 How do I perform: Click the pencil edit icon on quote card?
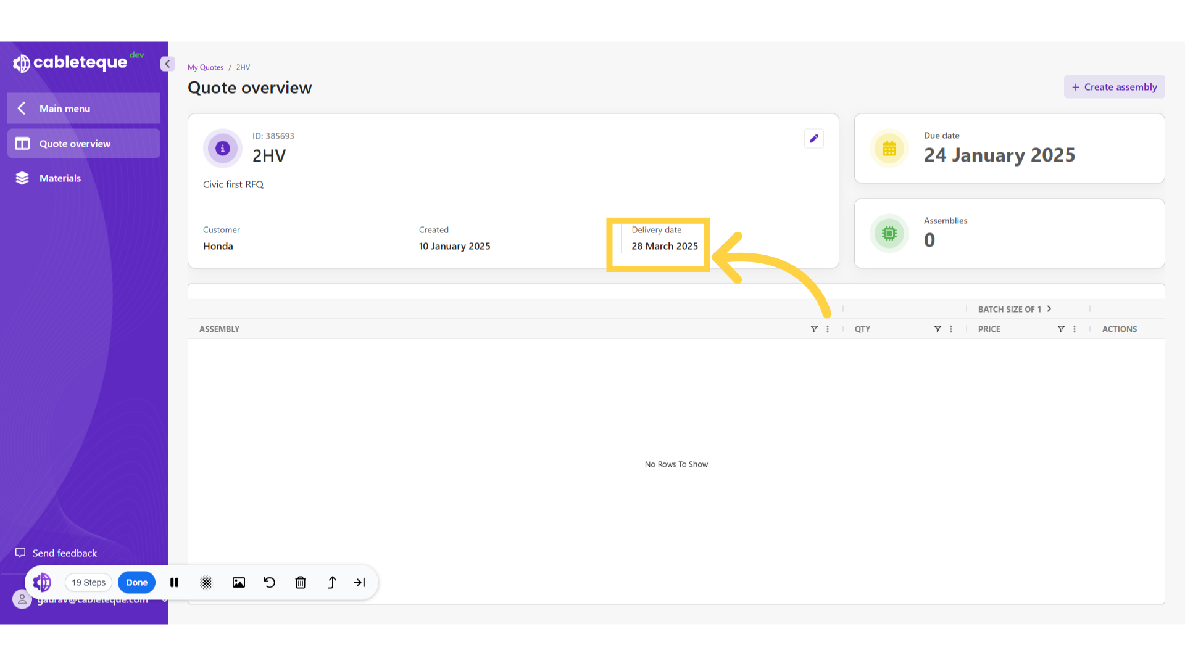(813, 139)
